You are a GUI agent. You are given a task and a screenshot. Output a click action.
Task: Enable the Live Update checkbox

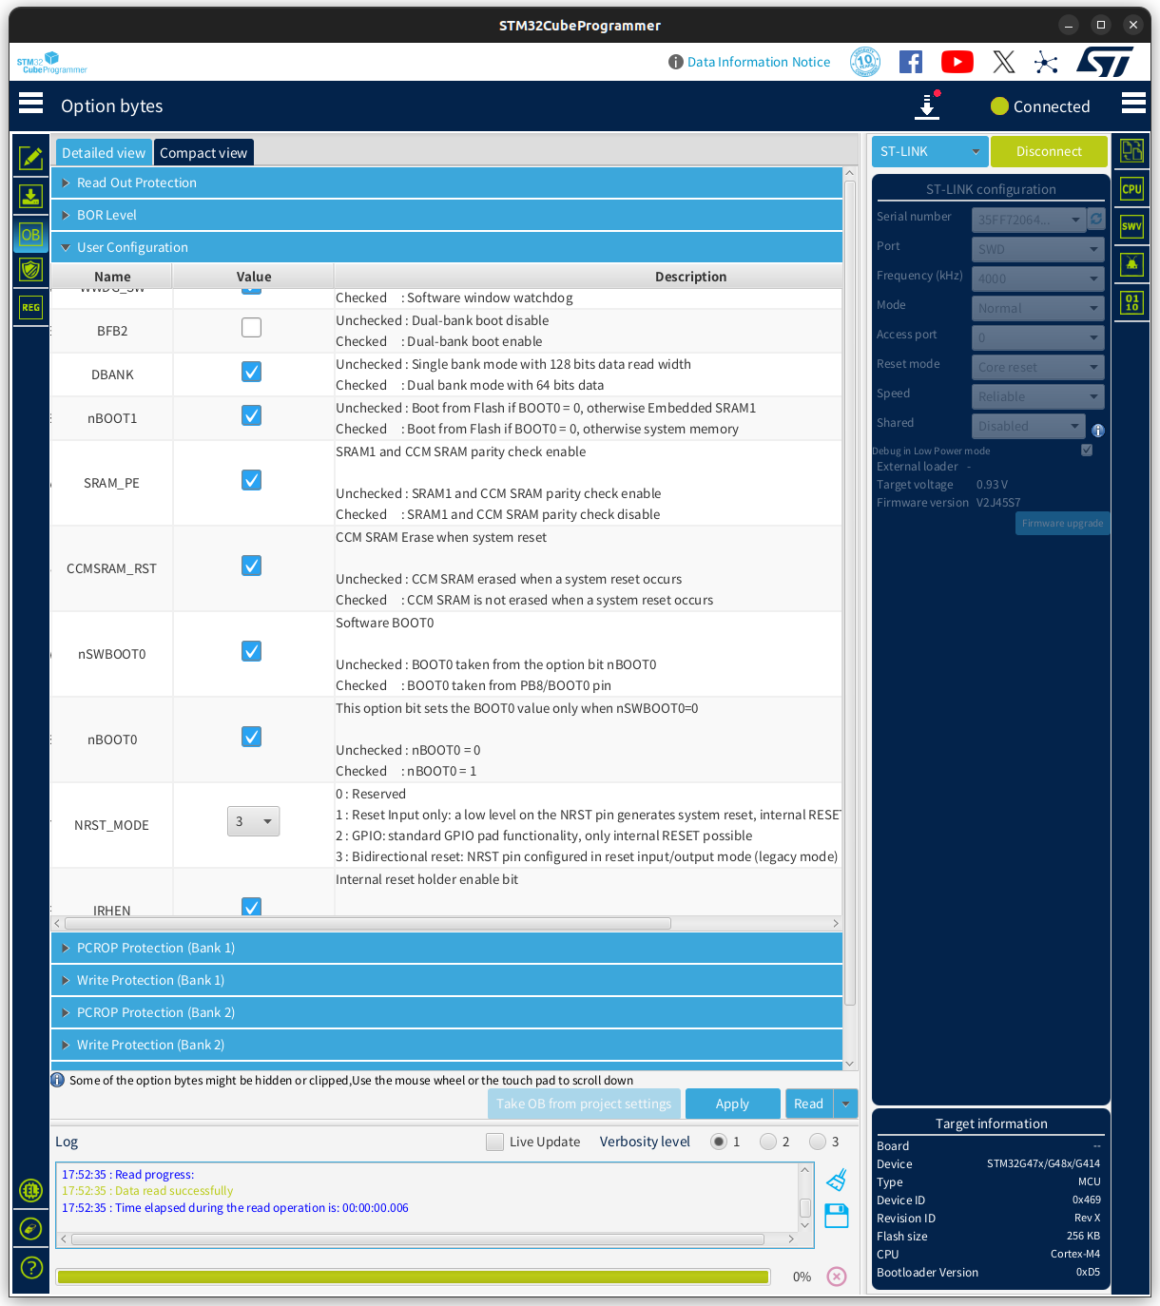tap(494, 1142)
